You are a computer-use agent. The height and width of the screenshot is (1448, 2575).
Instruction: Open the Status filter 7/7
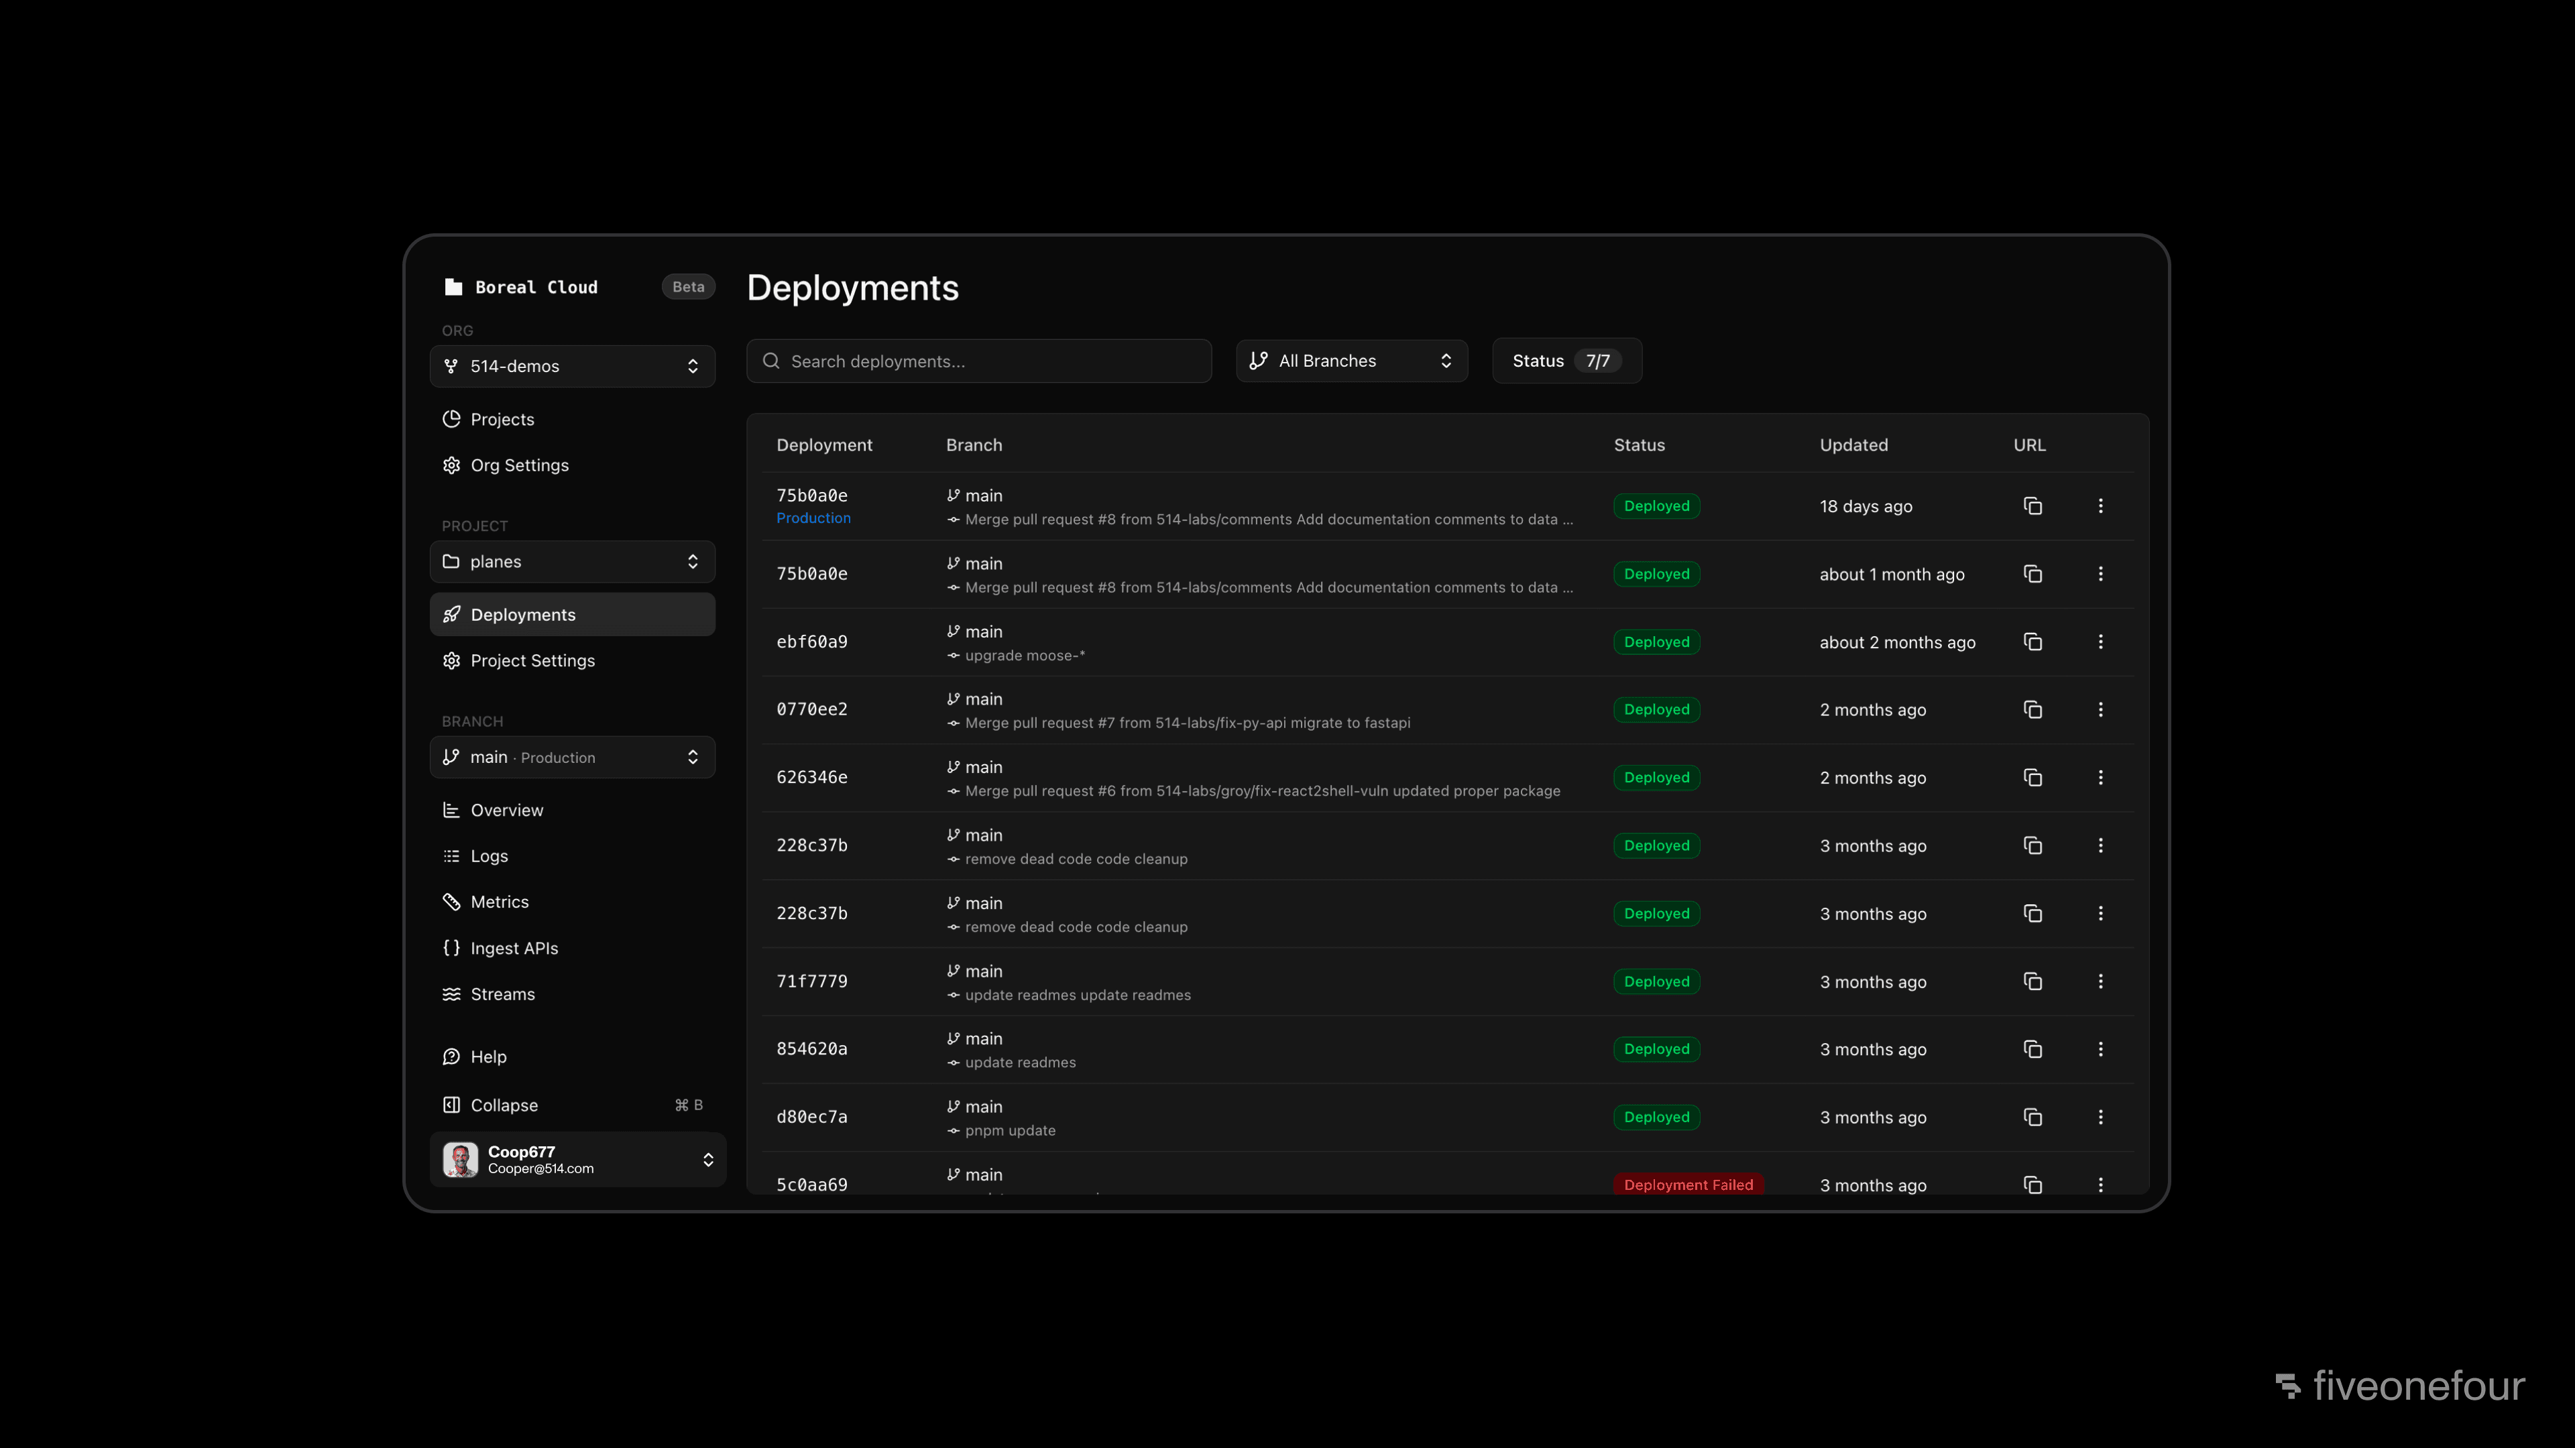pos(1565,361)
